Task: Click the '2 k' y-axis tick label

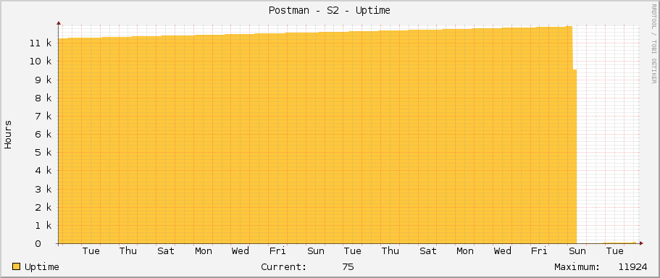Action: click(43, 207)
